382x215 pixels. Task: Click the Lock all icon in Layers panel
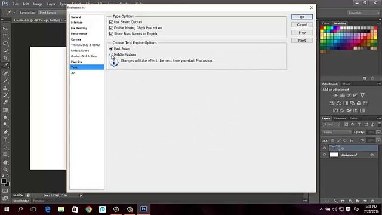pyautogui.click(x=351, y=140)
